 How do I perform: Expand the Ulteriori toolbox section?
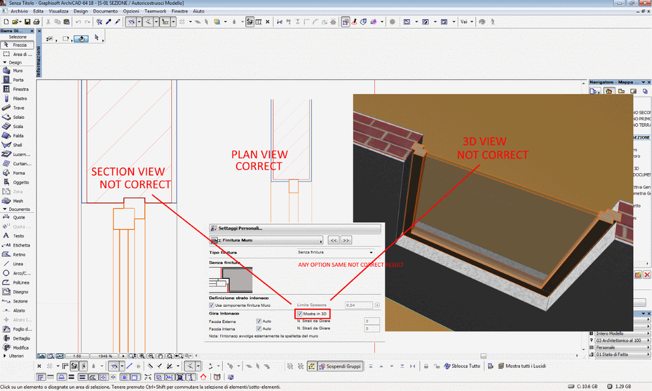5,356
